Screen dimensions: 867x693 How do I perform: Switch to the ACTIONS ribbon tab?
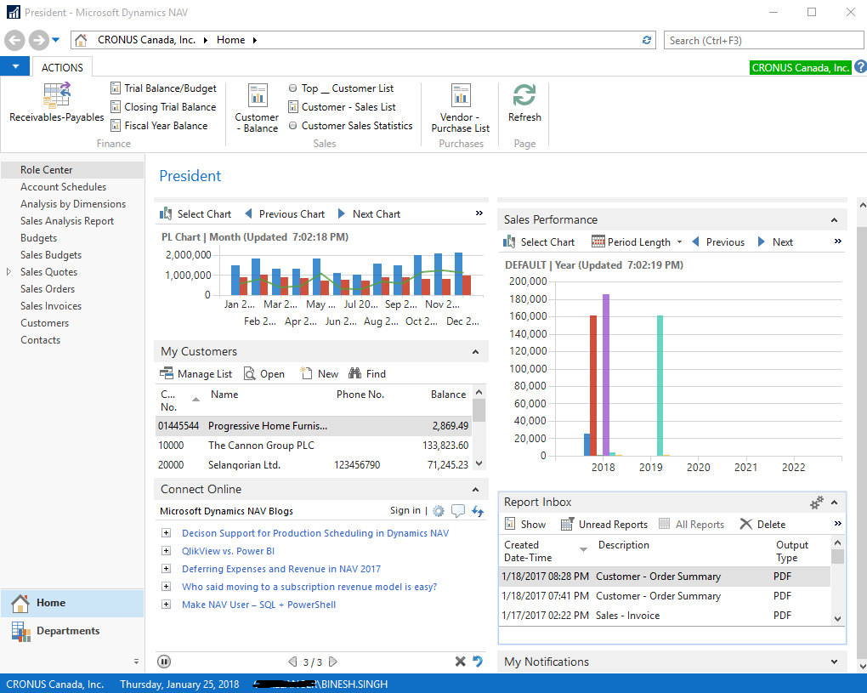[x=62, y=67]
